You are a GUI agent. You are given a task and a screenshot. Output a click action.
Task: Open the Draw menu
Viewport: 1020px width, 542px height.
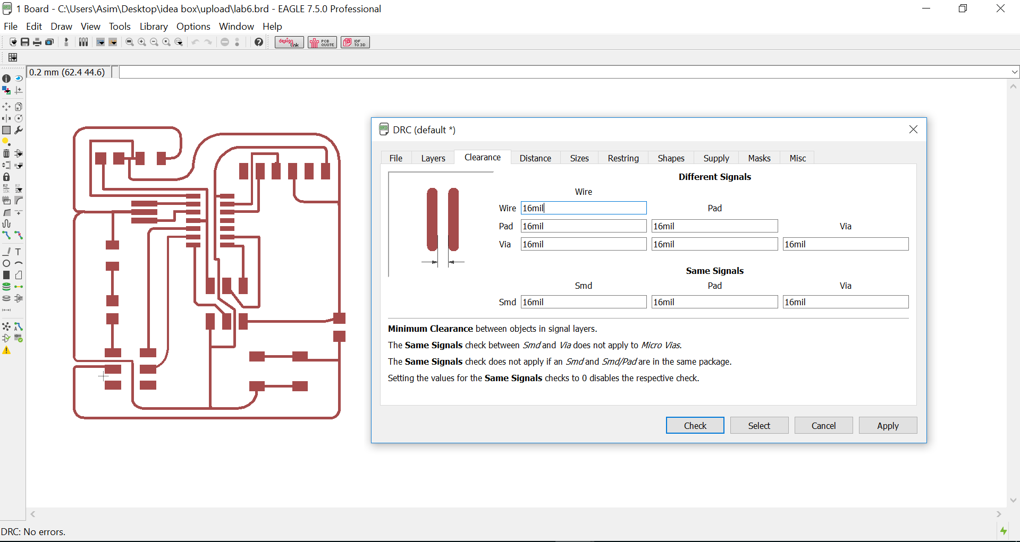pyautogui.click(x=61, y=27)
